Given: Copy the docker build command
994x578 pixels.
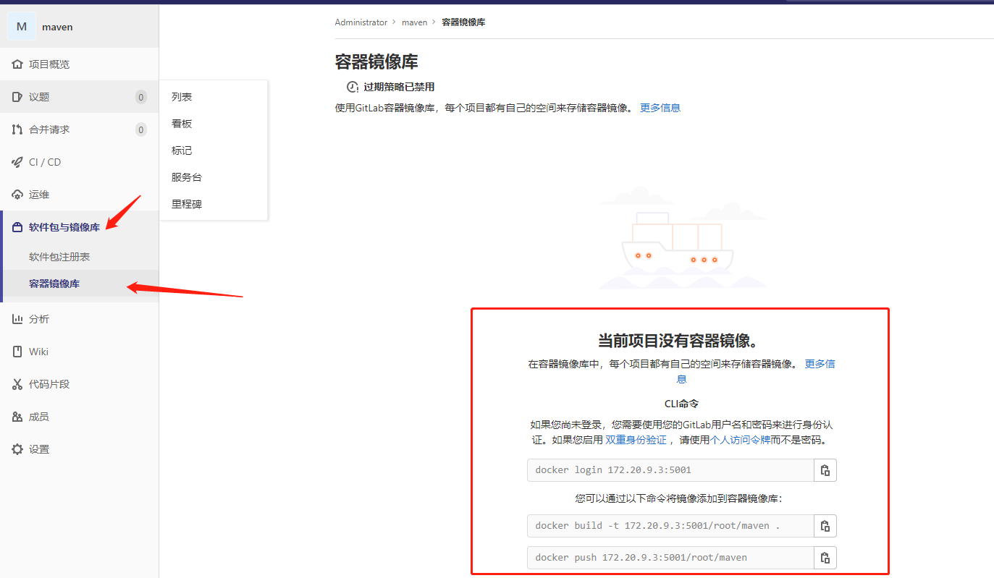Looking at the screenshot, I should 825,526.
